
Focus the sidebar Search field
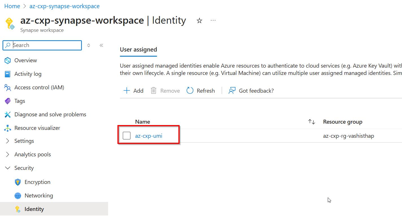(42, 45)
